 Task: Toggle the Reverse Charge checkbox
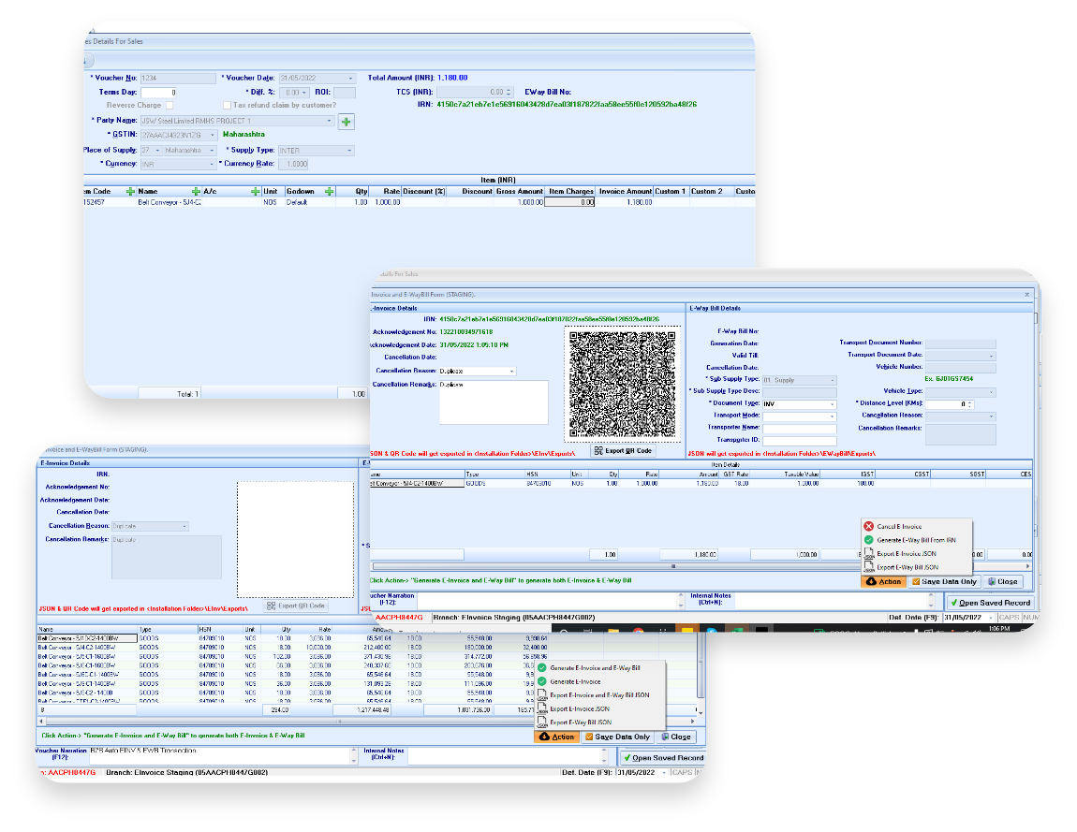pyautogui.click(x=170, y=105)
